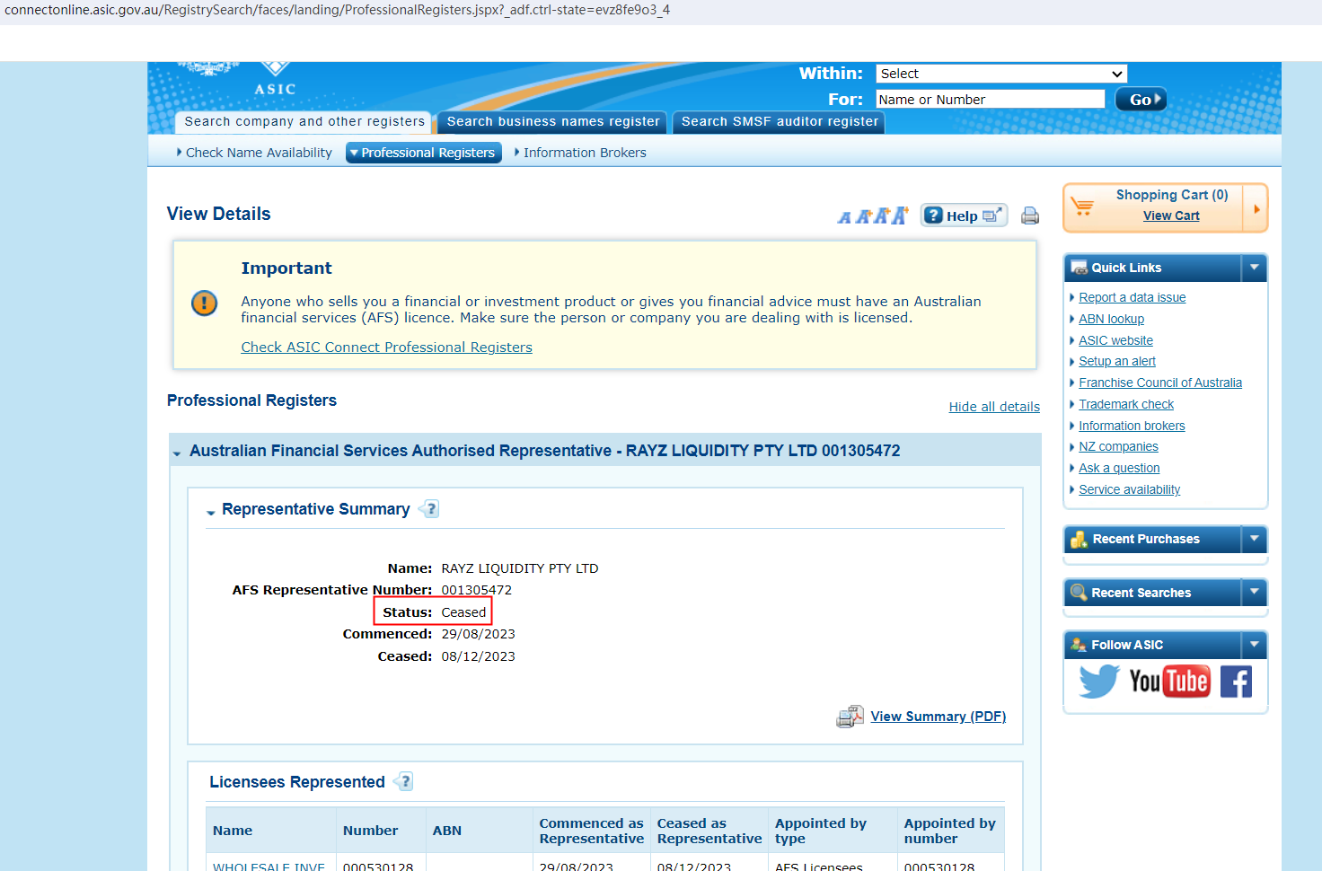Follow Check ASIC Connect Professional Registers link
The image size is (1322, 871).
tap(386, 348)
